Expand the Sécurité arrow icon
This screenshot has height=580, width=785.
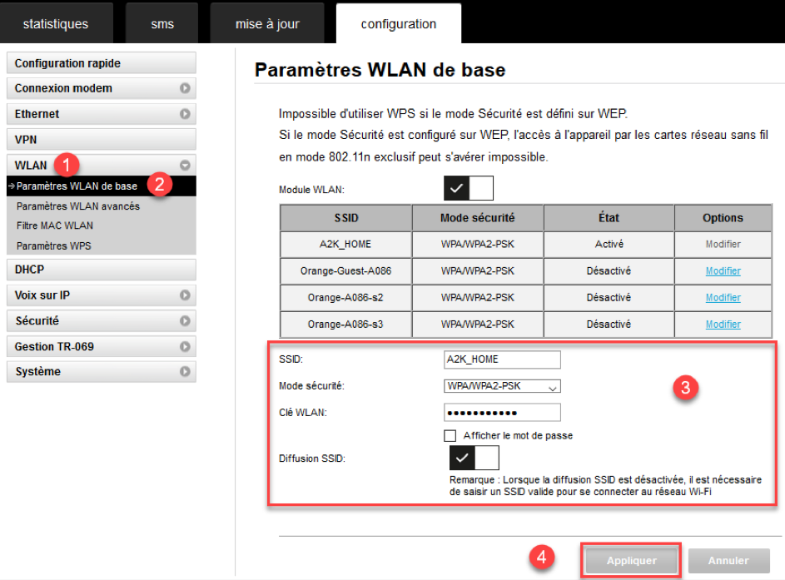click(x=185, y=321)
